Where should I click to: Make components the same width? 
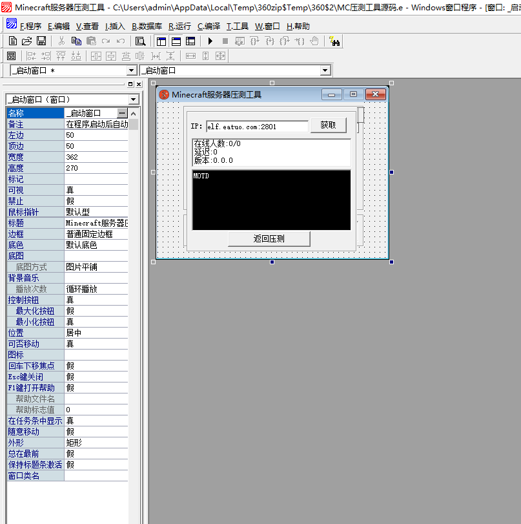click(x=190, y=56)
